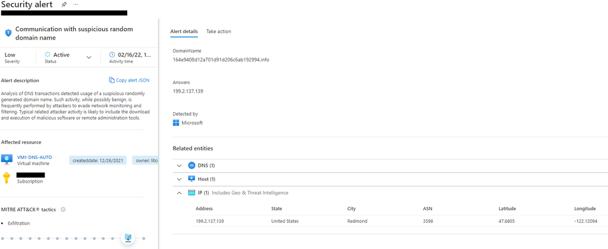Click the Microsoft detected-by label
608x249 pixels.
(192, 123)
